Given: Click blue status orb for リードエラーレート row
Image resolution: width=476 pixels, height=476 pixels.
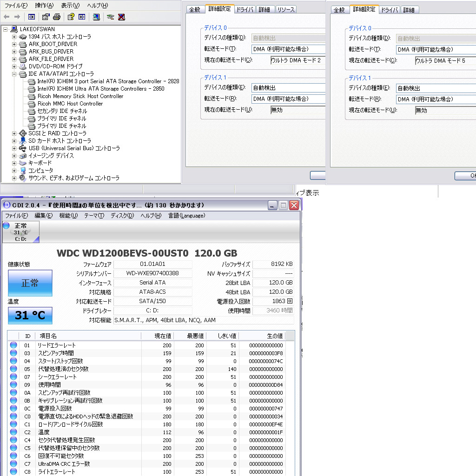Looking at the screenshot, I should click(x=13, y=345).
